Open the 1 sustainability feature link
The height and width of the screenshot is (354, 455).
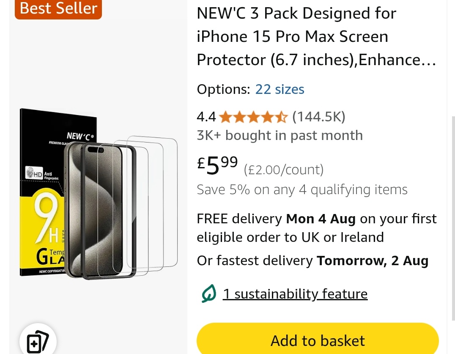coord(295,294)
